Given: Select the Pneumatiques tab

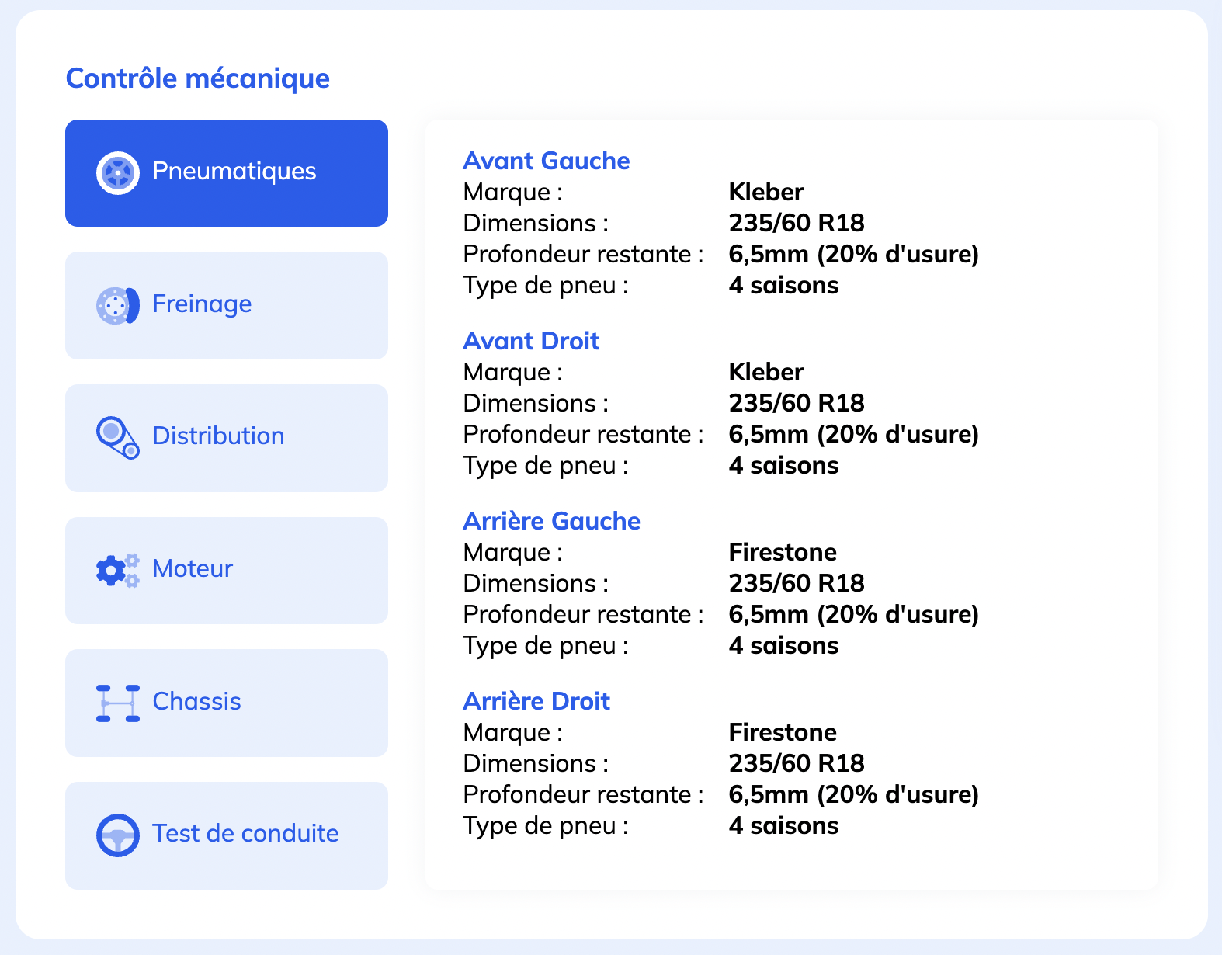Looking at the screenshot, I should click(227, 173).
